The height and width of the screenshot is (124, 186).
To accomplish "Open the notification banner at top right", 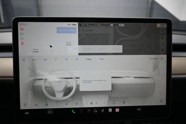I will click(x=162, y=25).
